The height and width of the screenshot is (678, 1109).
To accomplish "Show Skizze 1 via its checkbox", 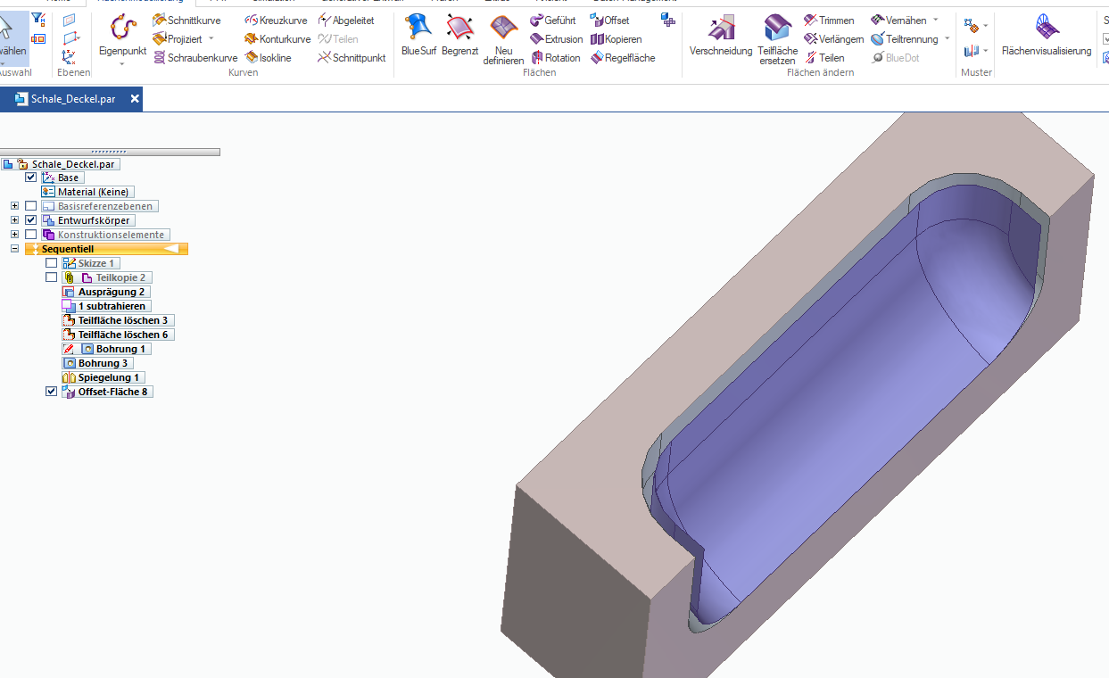I will pos(51,263).
